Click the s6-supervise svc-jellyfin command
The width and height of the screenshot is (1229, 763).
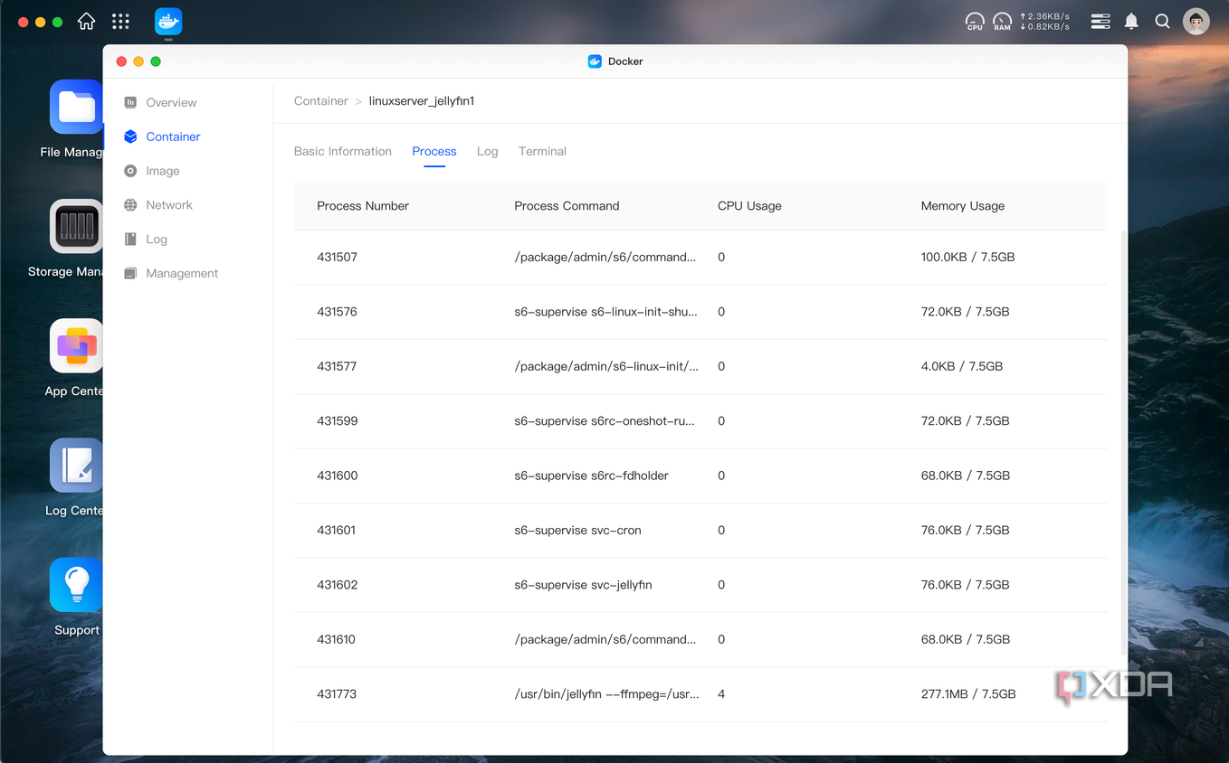click(583, 585)
